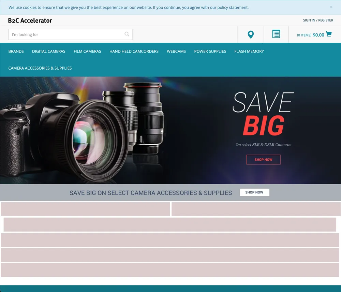Browse the WEBCAMS category

click(176, 51)
